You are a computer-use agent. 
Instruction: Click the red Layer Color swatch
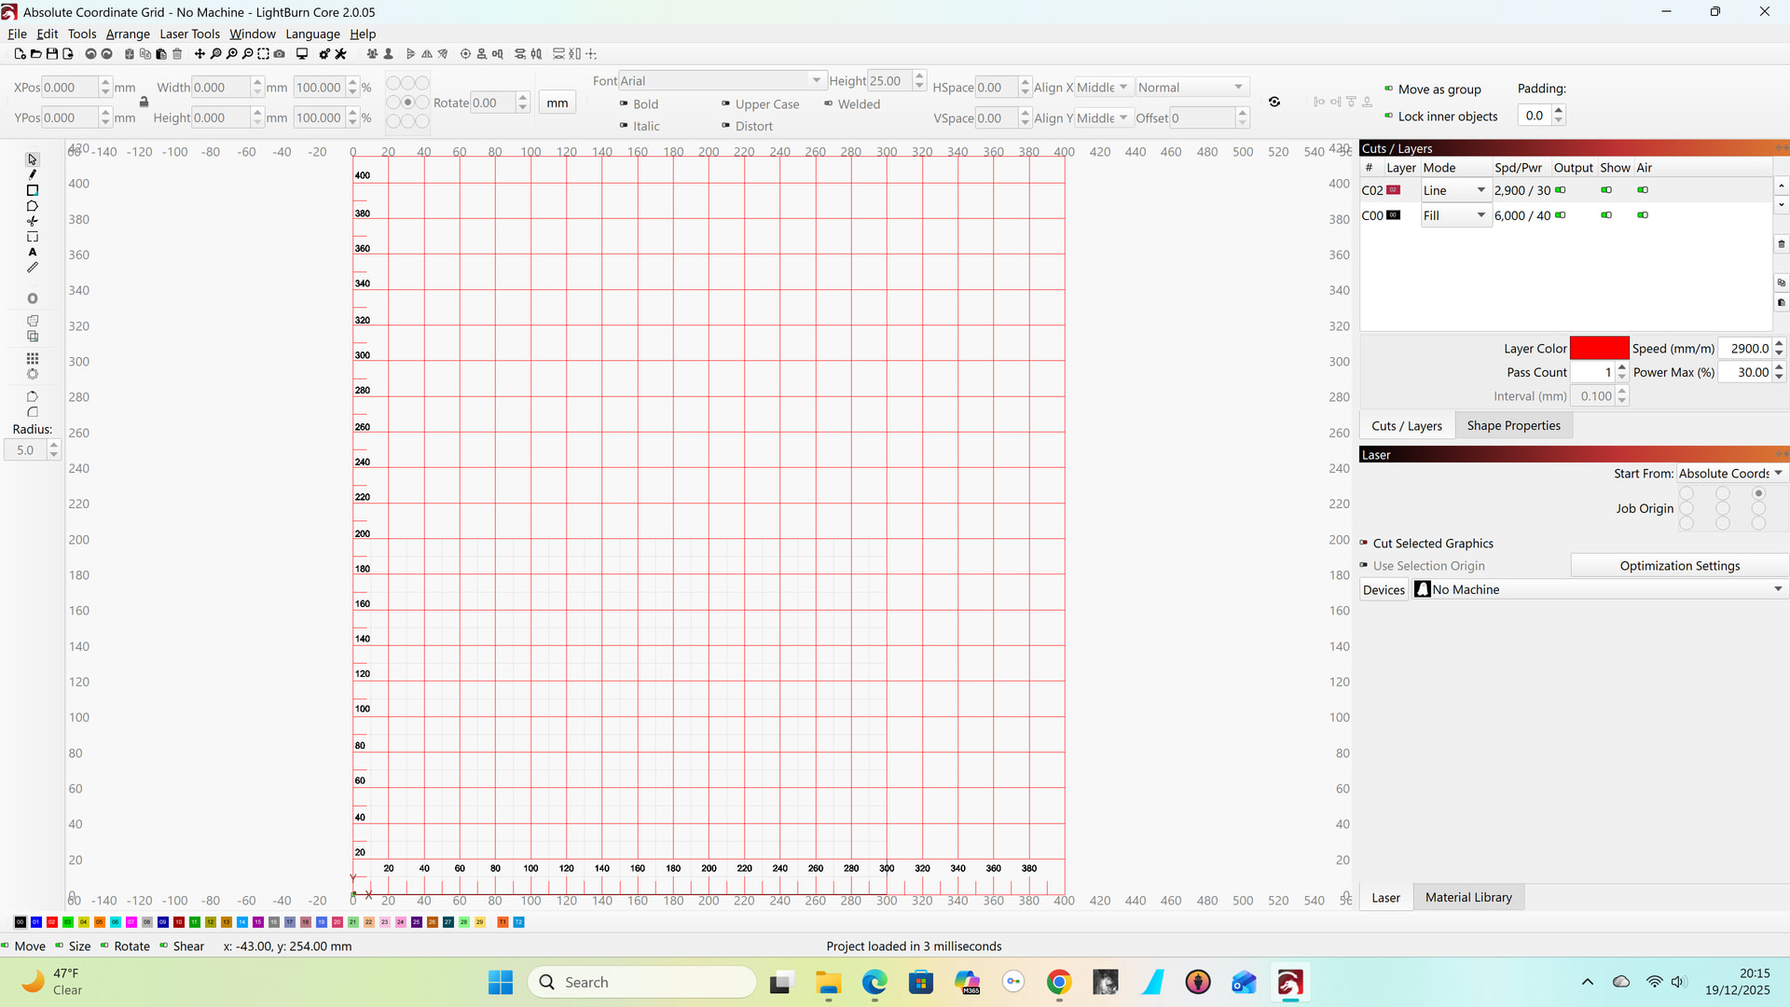(x=1599, y=348)
